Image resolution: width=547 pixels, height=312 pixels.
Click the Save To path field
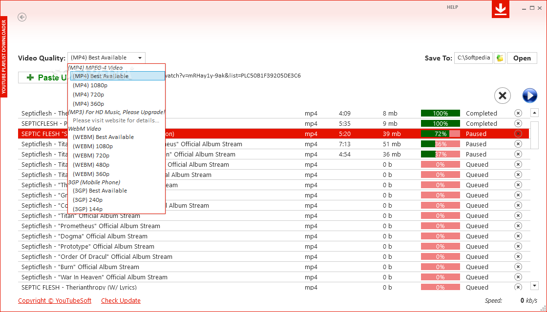[x=473, y=58]
